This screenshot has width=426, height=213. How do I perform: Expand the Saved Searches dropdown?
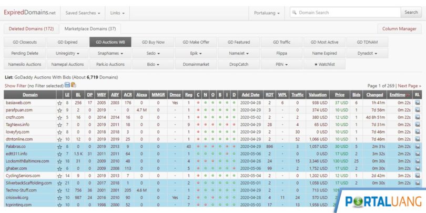(82, 12)
